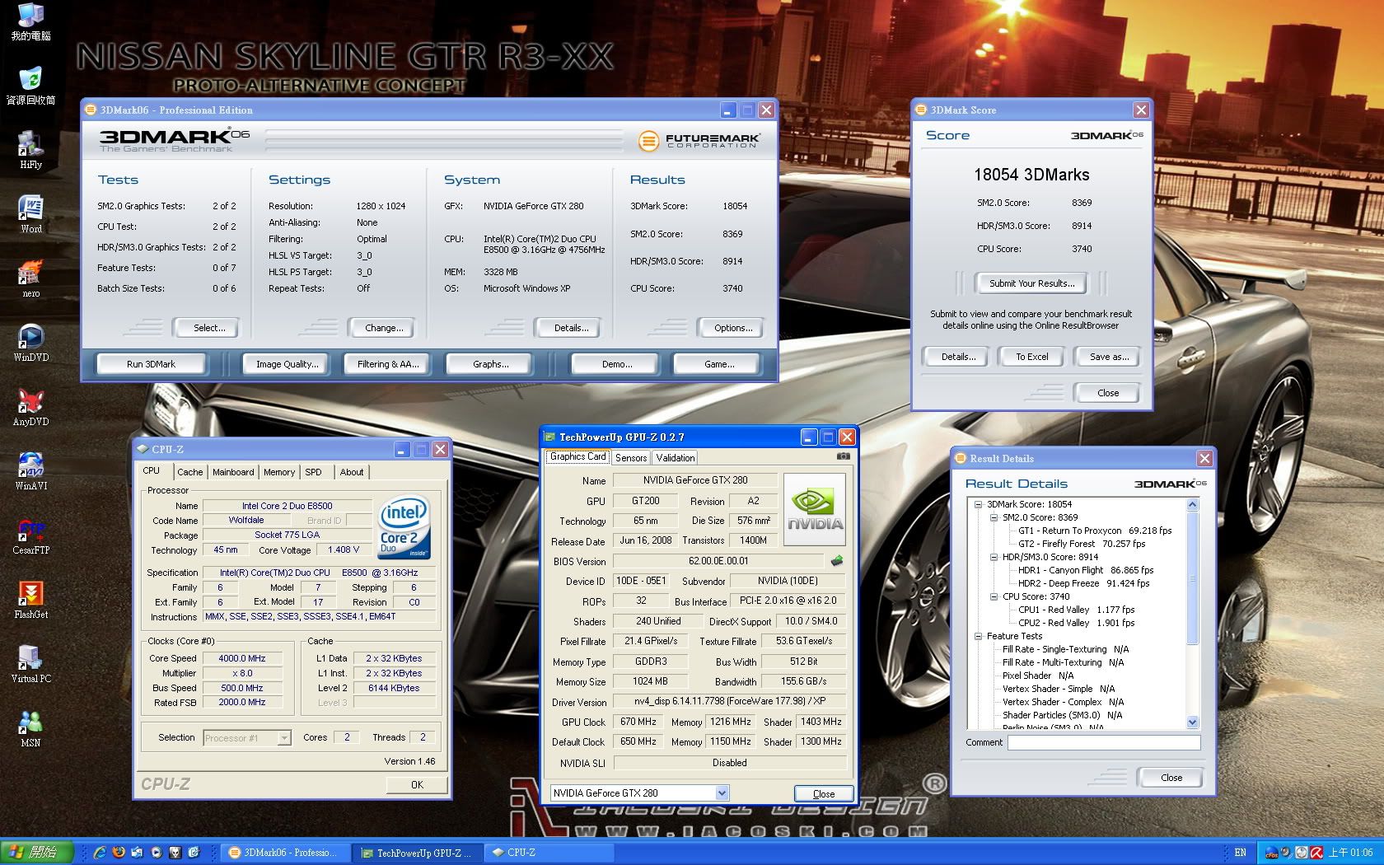Click Submit Your Results... button
Image resolution: width=1384 pixels, height=865 pixels.
1032,283
